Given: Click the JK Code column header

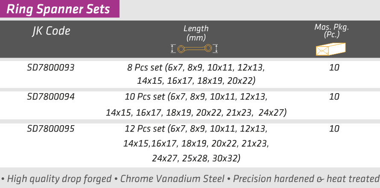Looking at the screenshot, I should [51, 31].
